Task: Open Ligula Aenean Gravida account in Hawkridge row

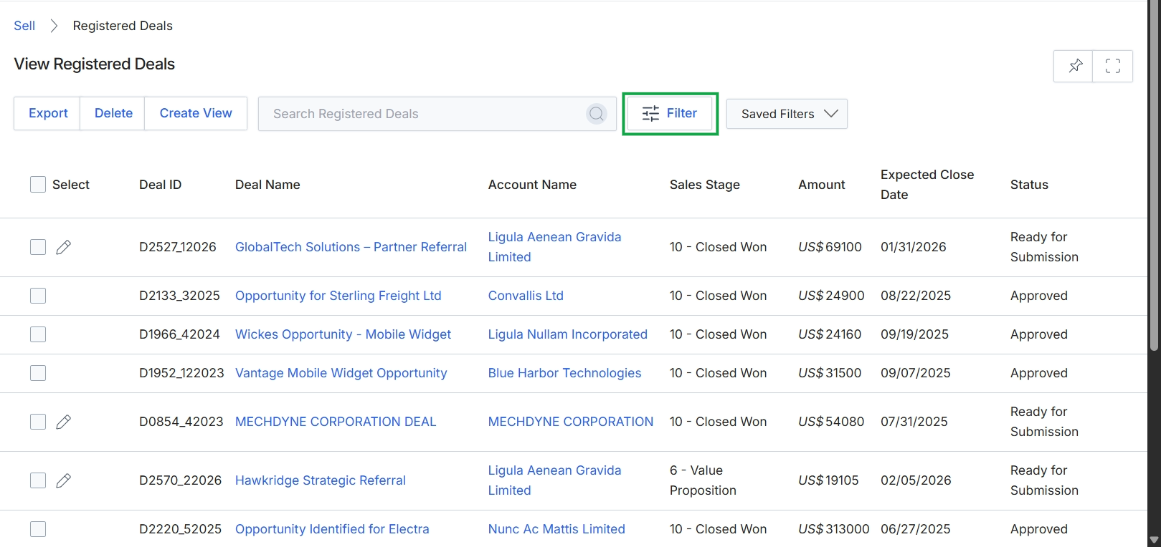Action: pyautogui.click(x=554, y=480)
